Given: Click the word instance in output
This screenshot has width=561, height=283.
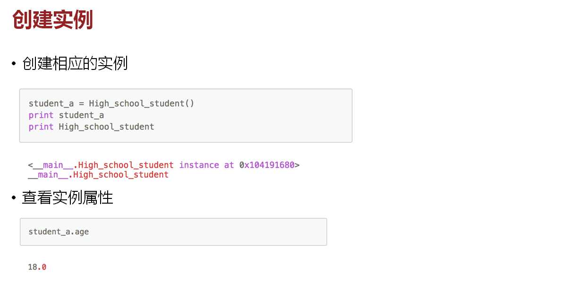Looking at the screenshot, I should coord(199,165).
